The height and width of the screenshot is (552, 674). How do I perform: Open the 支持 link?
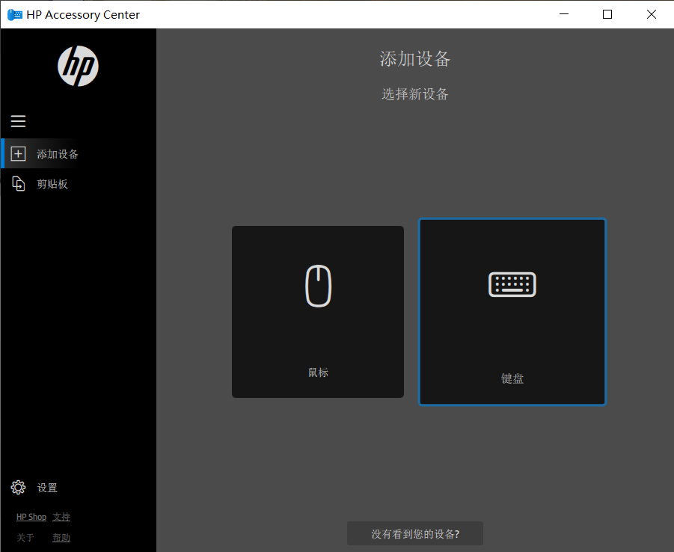(x=61, y=517)
